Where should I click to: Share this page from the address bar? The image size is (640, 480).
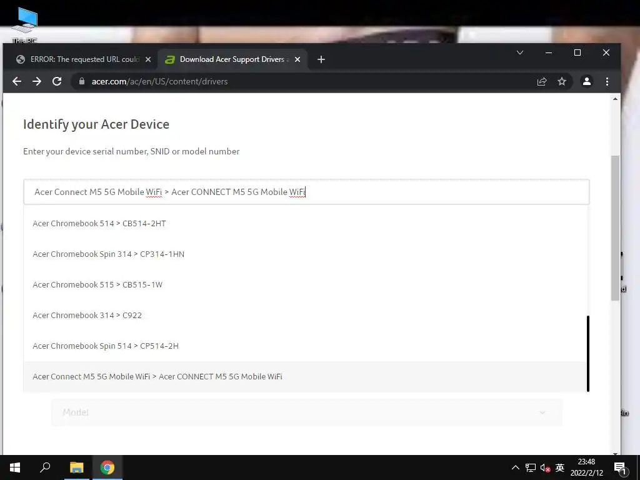coord(542,81)
